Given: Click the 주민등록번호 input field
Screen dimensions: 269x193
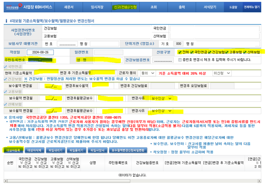Looking at the screenshot, I should (x=40, y=60).
